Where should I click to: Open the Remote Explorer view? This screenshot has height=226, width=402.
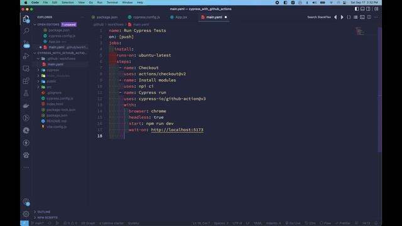(x=26, y=68)
